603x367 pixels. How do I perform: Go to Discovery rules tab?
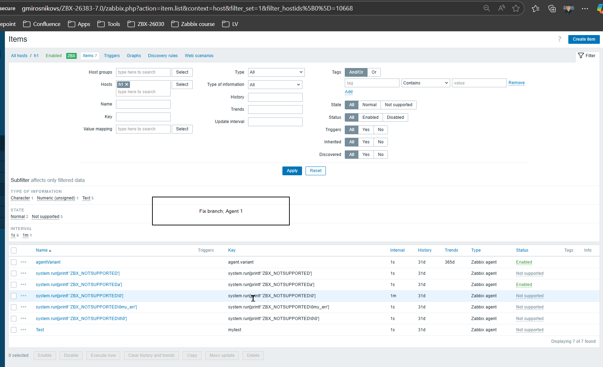[x=163, y=56]
